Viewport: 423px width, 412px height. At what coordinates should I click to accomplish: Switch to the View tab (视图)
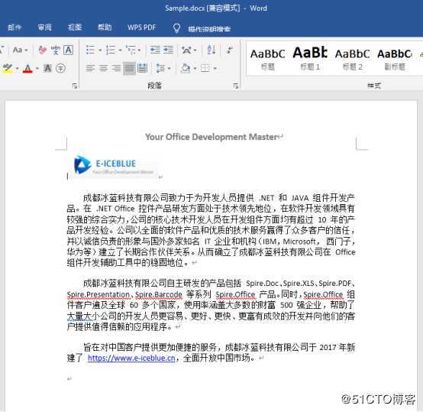[75, 28]
